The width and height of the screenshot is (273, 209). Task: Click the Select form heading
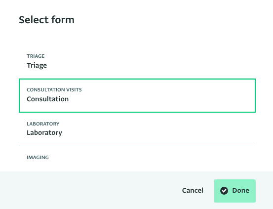(46, 20)
